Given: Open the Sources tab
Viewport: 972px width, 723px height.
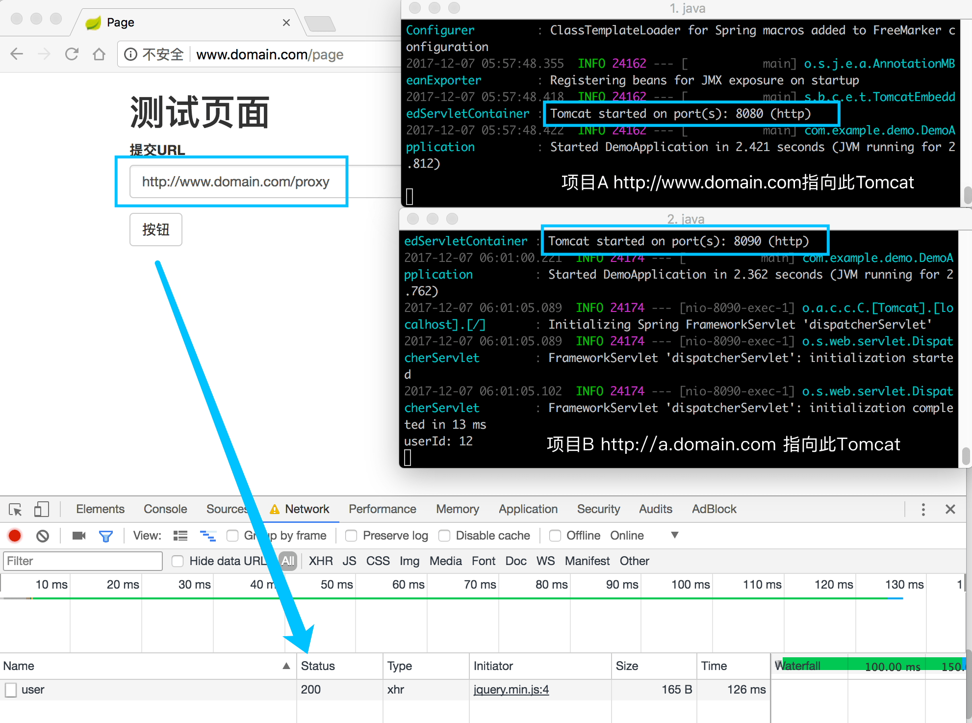Looking at the screenshot, I should pyautogui.click(x=227, y=509).
